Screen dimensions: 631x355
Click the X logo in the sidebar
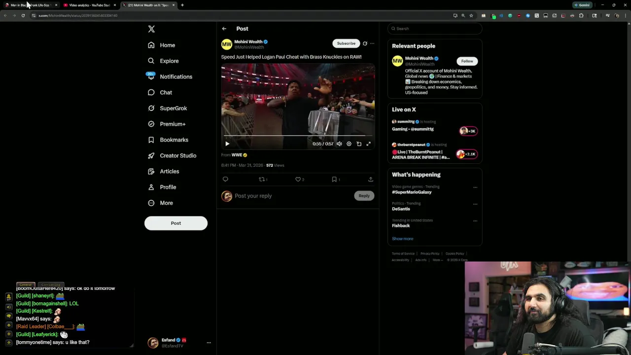coord(151,29)
